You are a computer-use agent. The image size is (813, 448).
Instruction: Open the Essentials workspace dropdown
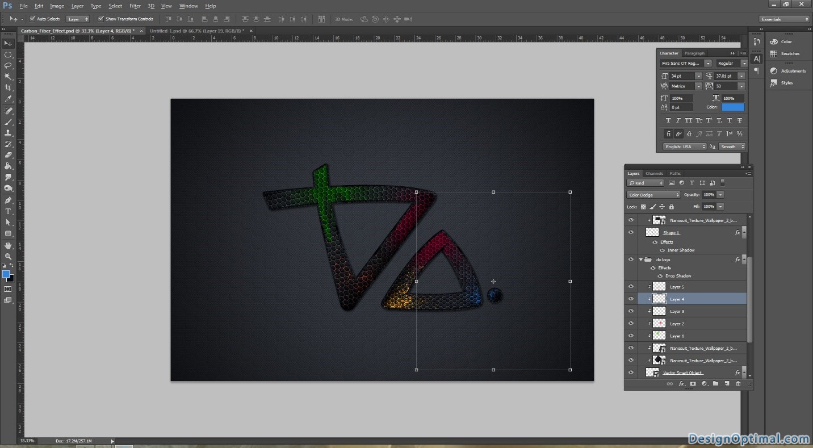pyautogui.click(x=785, y=19)
